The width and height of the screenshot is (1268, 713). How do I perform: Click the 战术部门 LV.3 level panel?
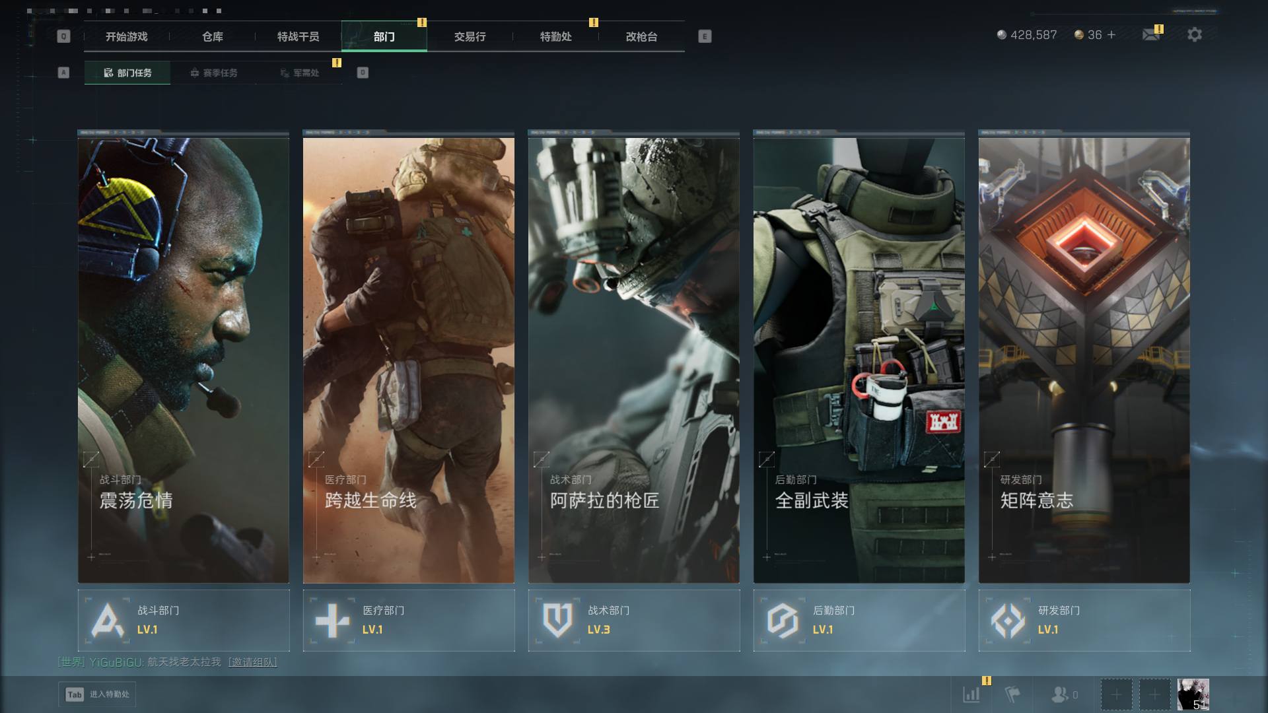point(634,621)
